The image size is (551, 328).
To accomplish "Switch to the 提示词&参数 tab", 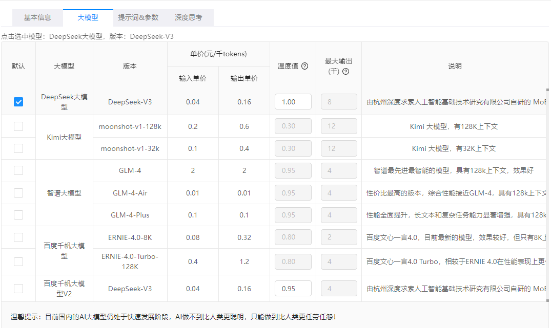I will (x=138, y=17).
